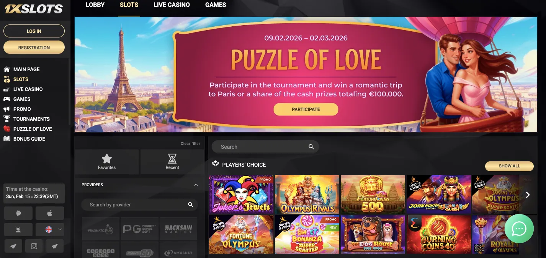Show next Players' Choice games with the arrow
This screenshot has height=258, width=546.
pyautogui.click(x=528, y=195)
